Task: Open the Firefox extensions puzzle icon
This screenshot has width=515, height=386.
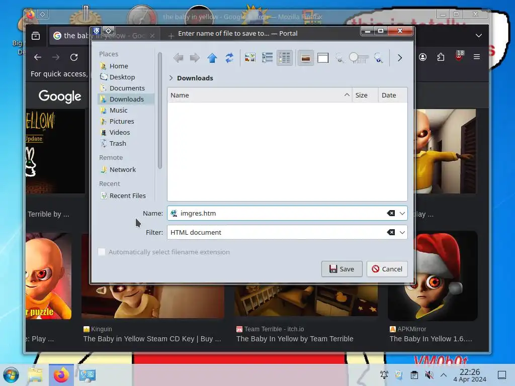Action: [441, 57]
